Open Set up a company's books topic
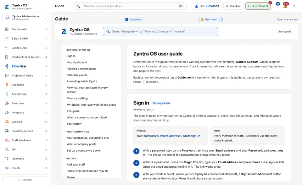302x185 pixels. click(84, 150)
